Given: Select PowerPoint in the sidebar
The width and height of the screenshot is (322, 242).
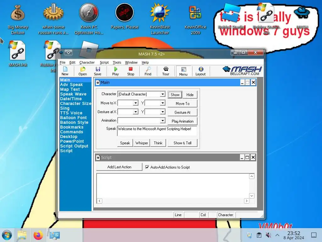Looking at the screenshot, I should (x=72, y=141).
